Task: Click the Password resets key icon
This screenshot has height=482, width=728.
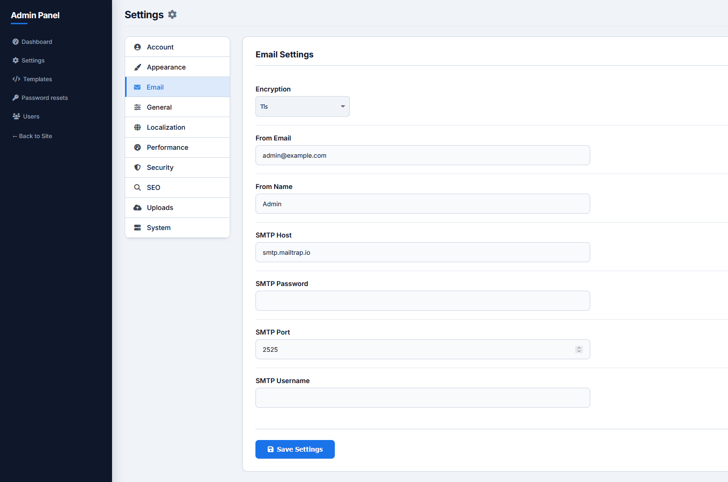Action: 15,98
